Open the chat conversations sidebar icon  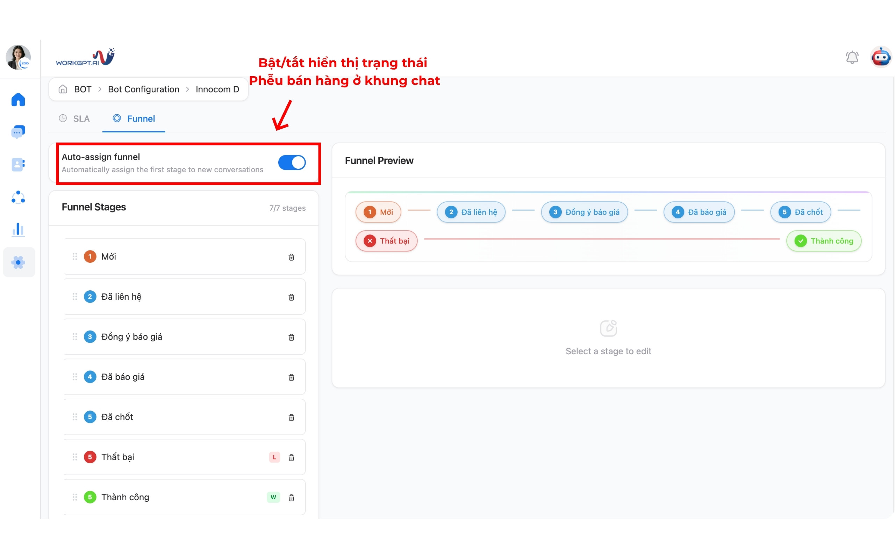pos(18,132)
